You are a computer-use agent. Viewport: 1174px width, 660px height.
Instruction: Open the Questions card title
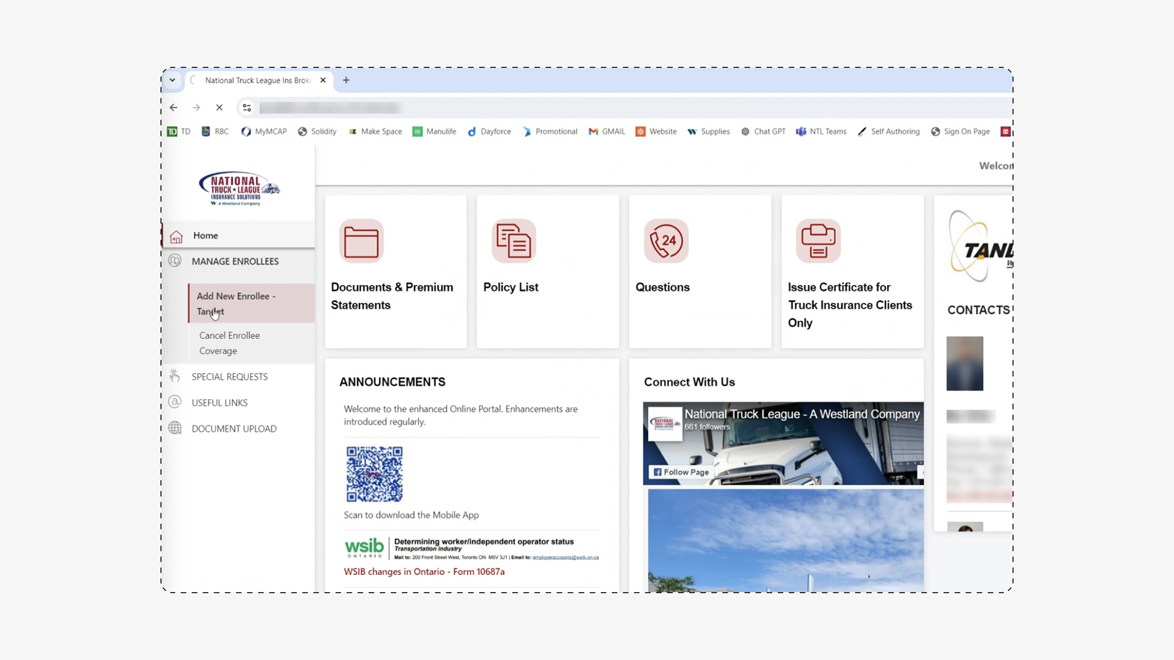click(662, 287)
